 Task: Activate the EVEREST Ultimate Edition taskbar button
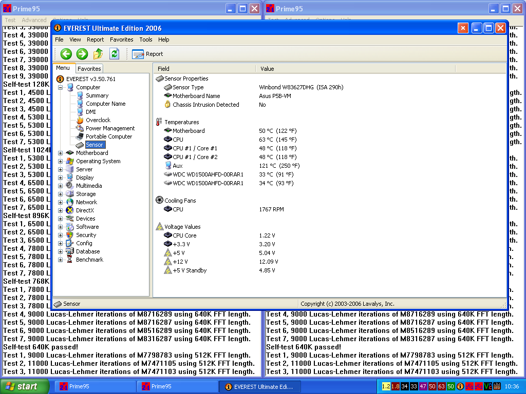click(x=259, y=387)
